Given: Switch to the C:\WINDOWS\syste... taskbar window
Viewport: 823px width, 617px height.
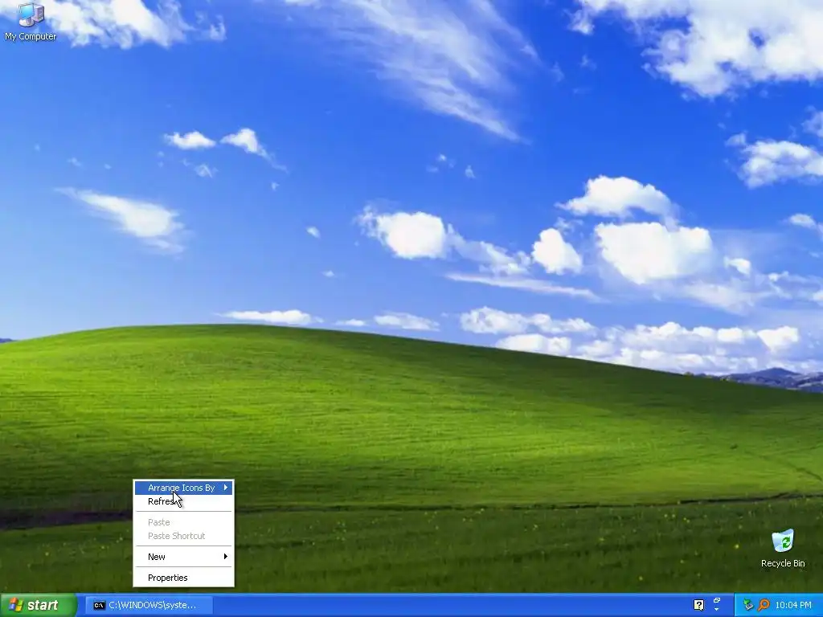Looking at the screenshot, I should (149, 605).
